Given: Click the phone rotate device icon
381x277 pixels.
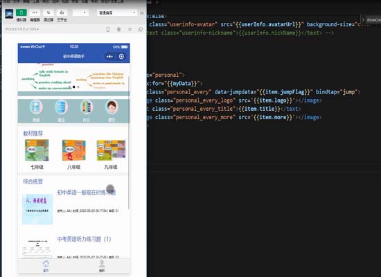Looking at the screenshot, I should click(108, 29).
